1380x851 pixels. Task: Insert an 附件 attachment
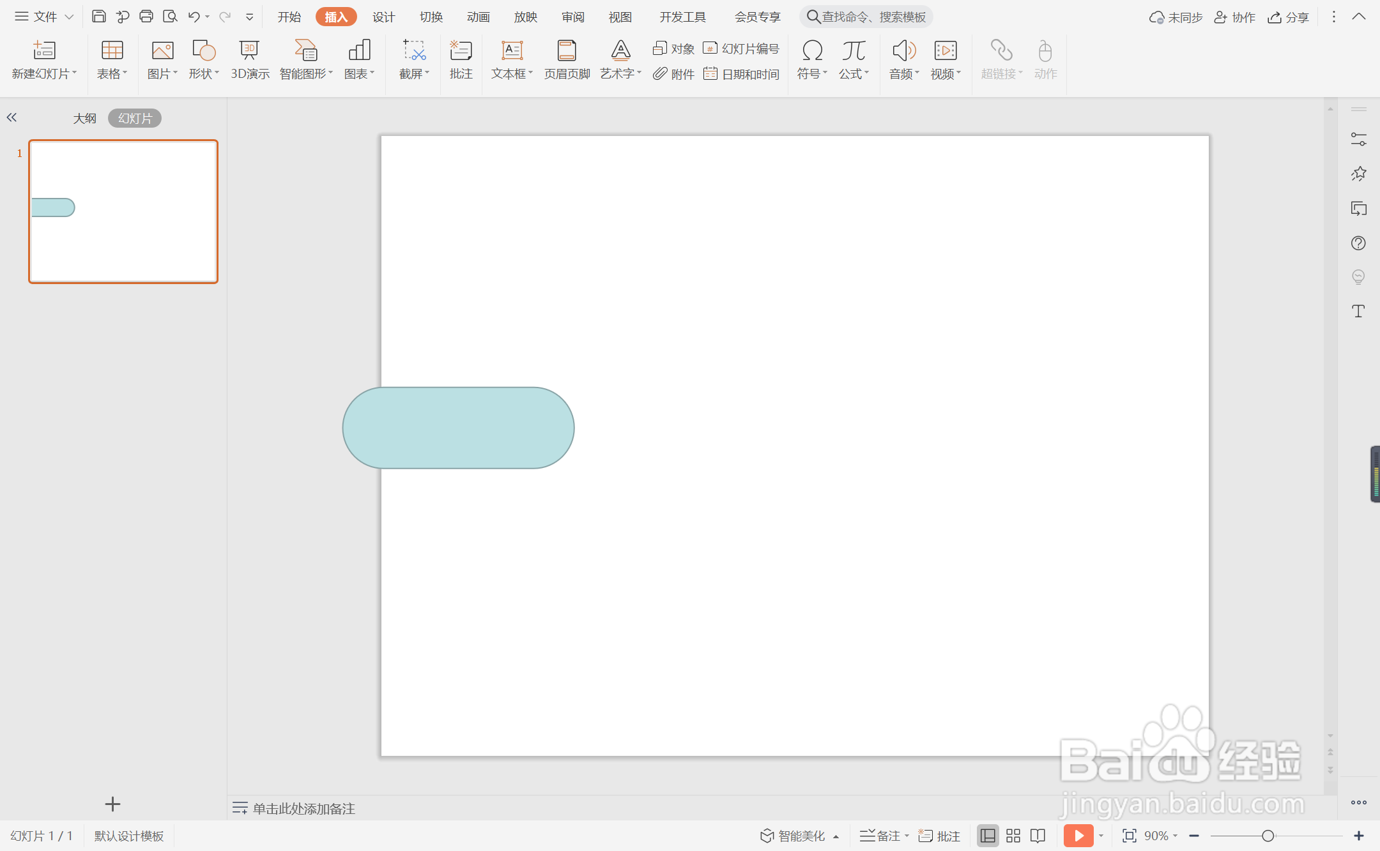674,74
